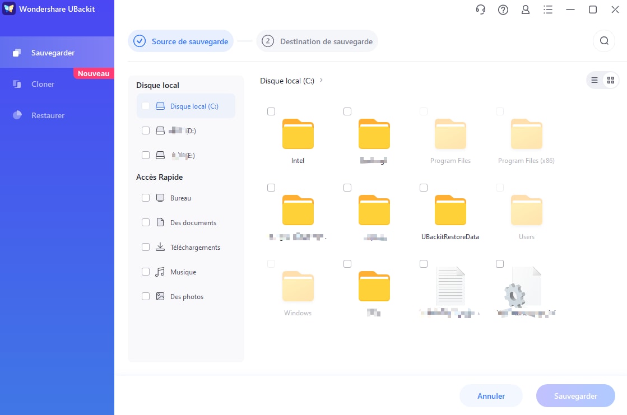Select the text document file icon
Screen dimensions: 627x415
(450, 286)
